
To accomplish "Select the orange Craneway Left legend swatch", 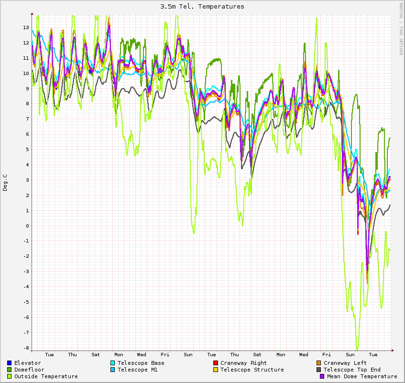I will 319,363.
